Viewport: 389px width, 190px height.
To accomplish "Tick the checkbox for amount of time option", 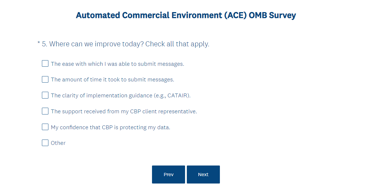I will pos(45,80).
